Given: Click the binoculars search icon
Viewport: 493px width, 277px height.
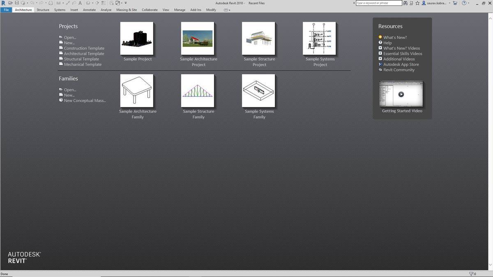Looking at the screenshot, I should (x=405, y=3).
